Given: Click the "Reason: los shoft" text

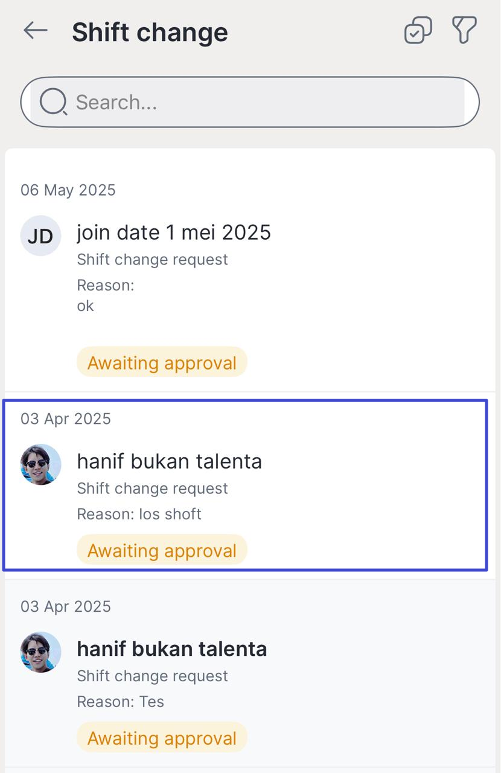Looking at the screenshot, I should [139, 514].
